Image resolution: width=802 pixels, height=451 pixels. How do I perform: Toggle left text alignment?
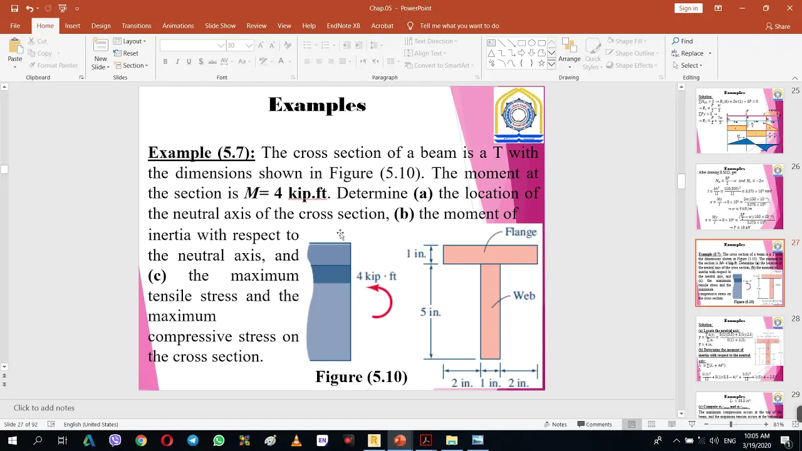pos(307,61)
